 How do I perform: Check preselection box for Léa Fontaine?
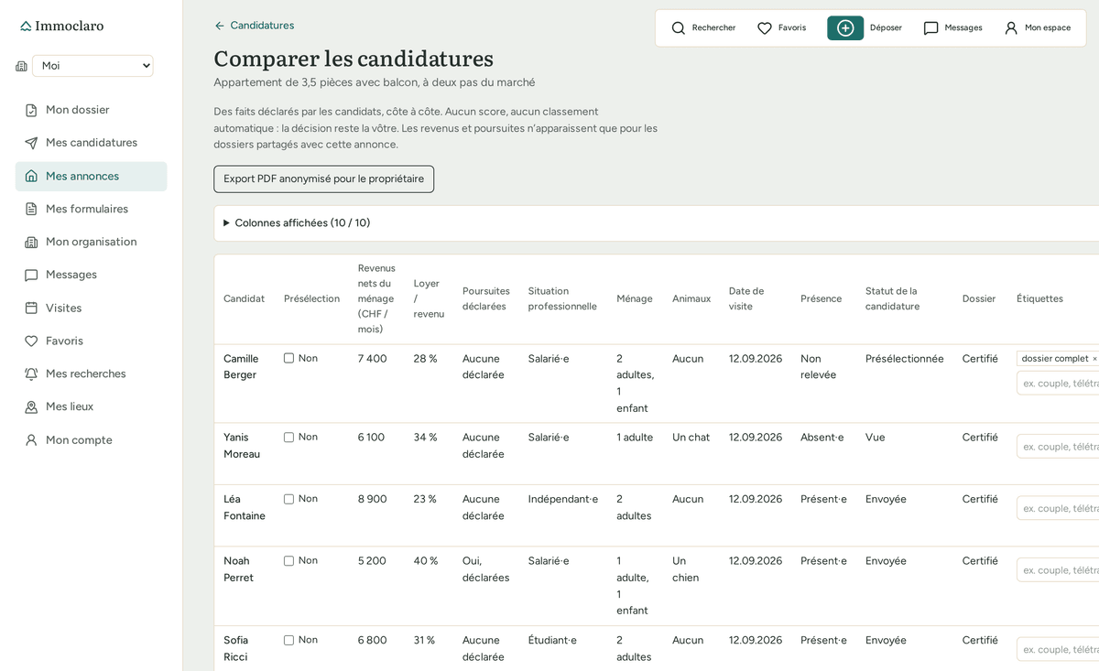click(289, 499)
